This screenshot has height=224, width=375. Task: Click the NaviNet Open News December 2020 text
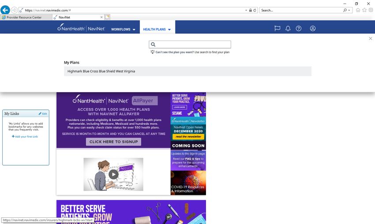[x=188, y=129]
